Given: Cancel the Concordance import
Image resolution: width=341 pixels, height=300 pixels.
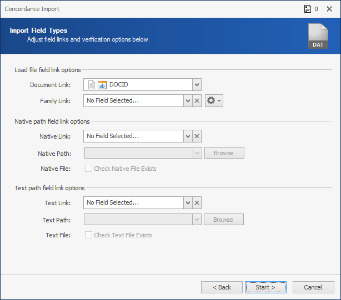Looking at the screenshot, I should 313,287.
